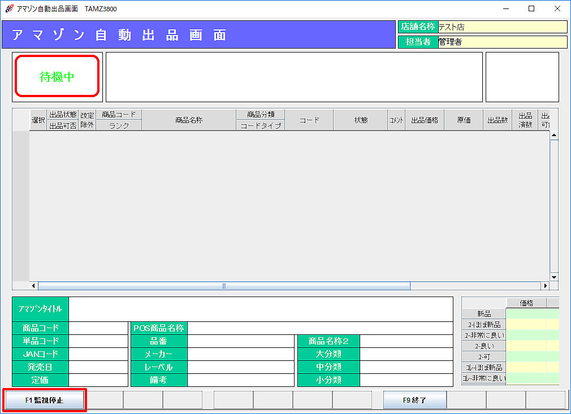Click into the JANコード field
Screen dimensions: 571x414
[x=98, y=354]
